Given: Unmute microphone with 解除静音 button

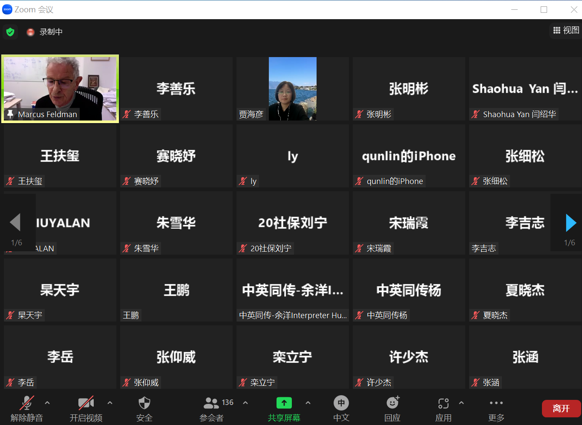Looking at the screenshot, I should 27,403.
